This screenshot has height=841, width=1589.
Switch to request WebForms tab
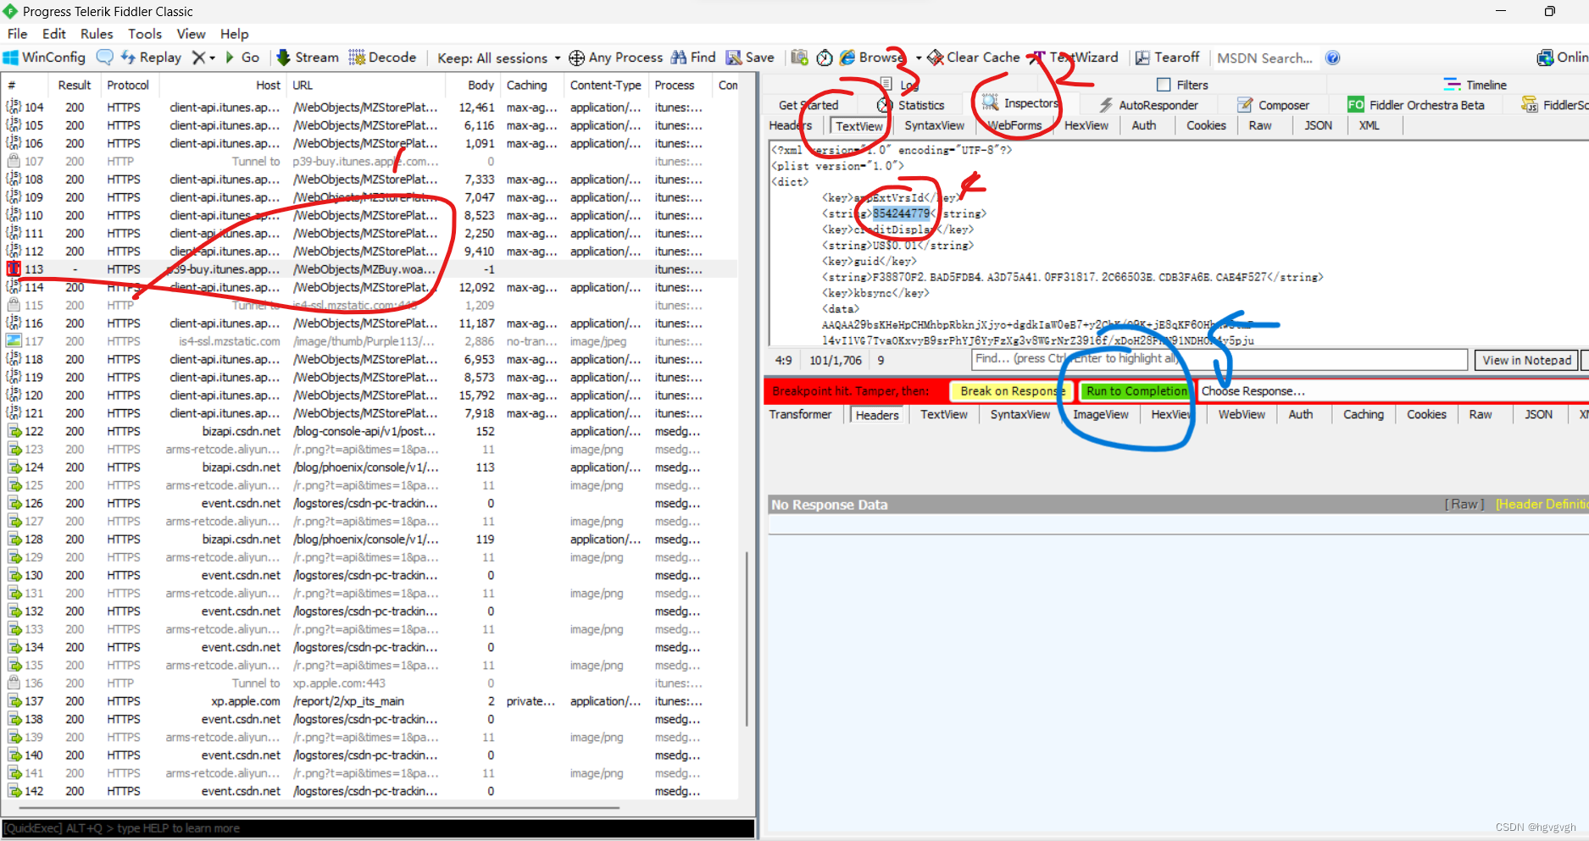coord(1014,125)
